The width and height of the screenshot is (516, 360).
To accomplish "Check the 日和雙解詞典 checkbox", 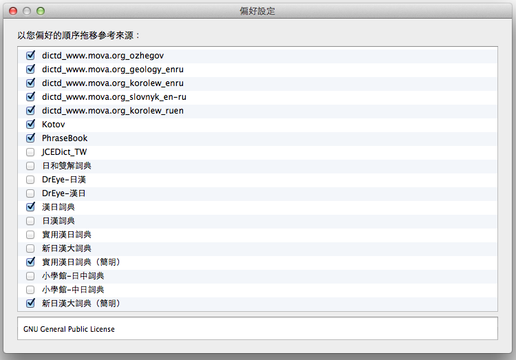I will pos(30,166).
